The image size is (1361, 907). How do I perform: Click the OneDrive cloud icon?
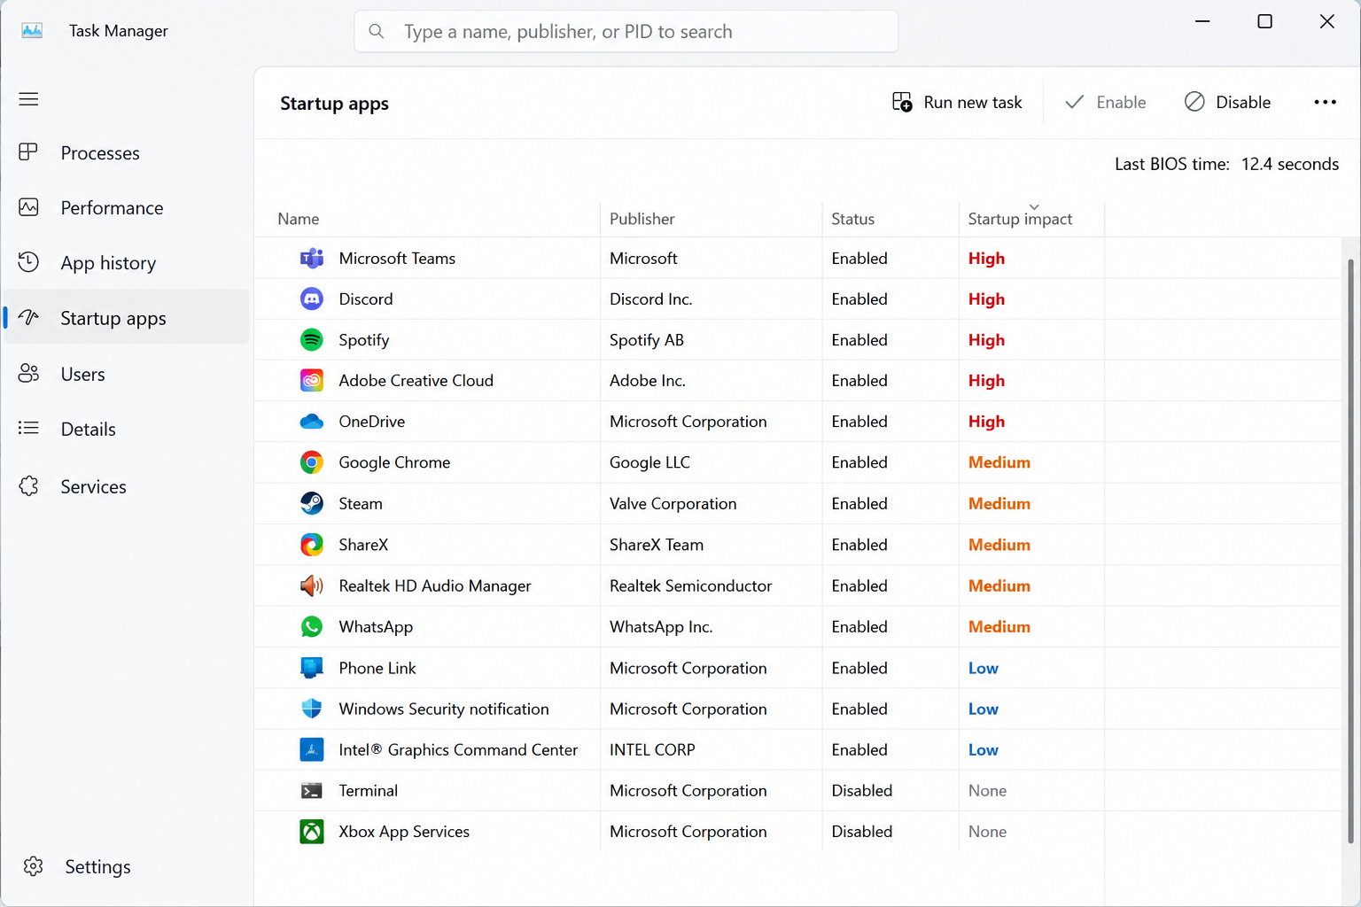312,422
